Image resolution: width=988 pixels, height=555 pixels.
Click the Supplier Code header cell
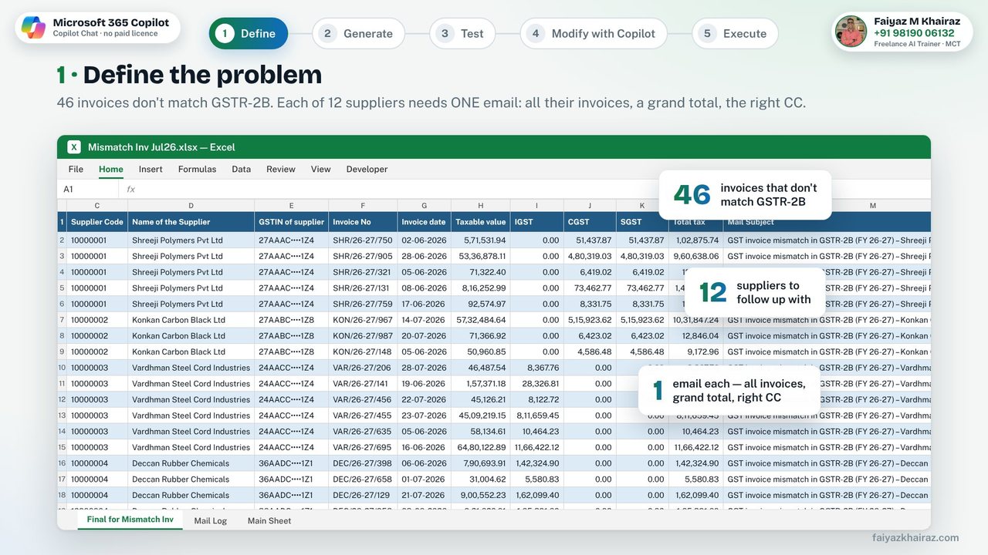(97, 222)
